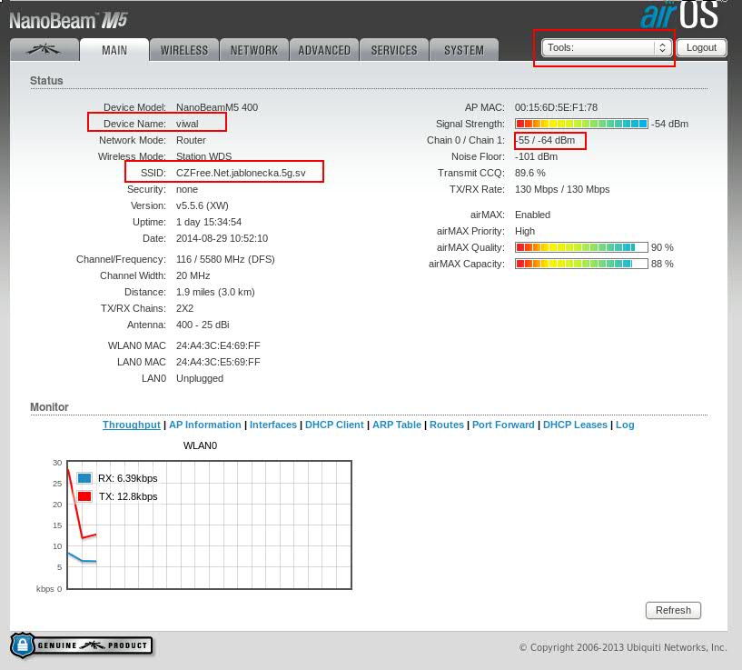Viewport: 742px width, 670px height.
Task: Switch to the MAIN tab
Action: tap(114, 50)
